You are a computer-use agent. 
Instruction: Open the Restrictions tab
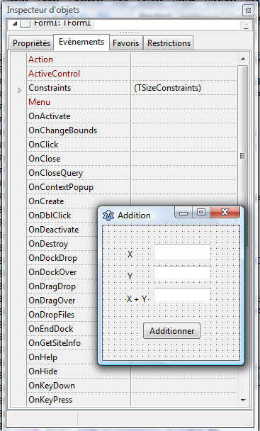169,43
